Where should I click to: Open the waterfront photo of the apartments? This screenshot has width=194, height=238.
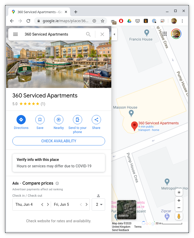click(59, 64)
